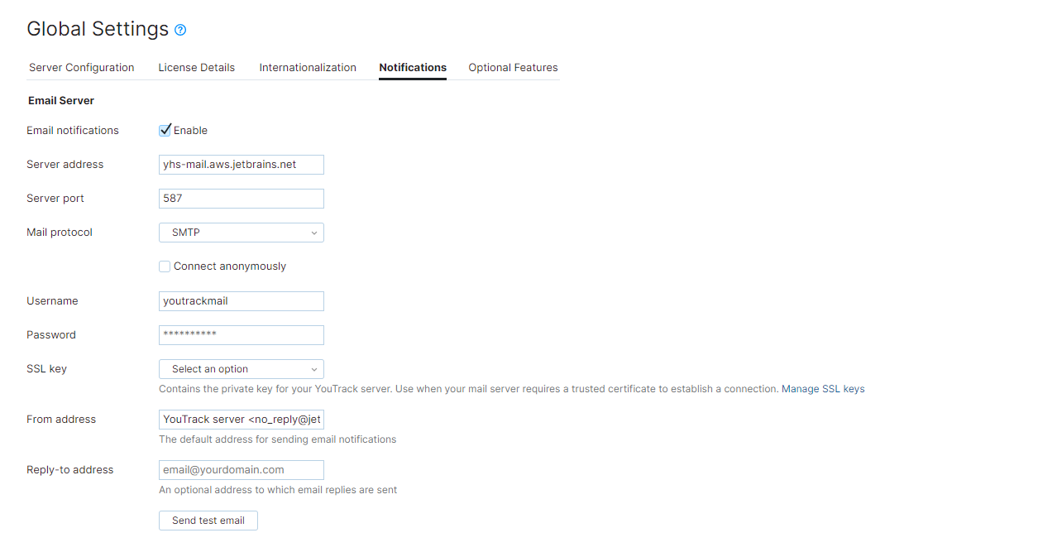This screenshot has width=1062, height=552.
Task: Focus the Server port field
Action: coord(241,198)
